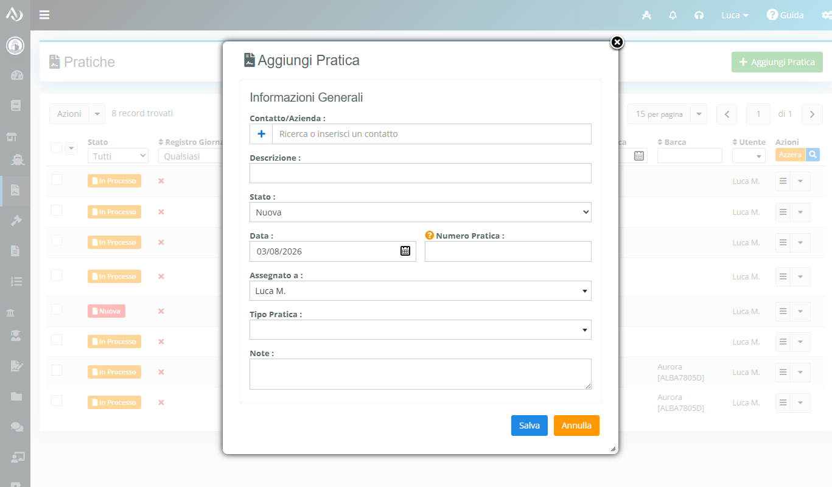832x487 pixels.
Task: Open the gavel icon in the sidebar
Action: (x=16, y=220)
